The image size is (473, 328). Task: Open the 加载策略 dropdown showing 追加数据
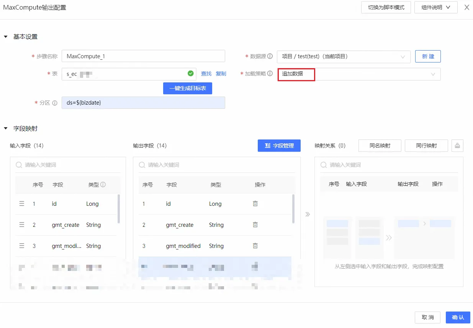[x=359, y=74]
